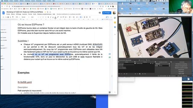The width and height of the screenshot is (193, 108).
Task: Click the BONJOUR underlined word
Action: [97, 44]
